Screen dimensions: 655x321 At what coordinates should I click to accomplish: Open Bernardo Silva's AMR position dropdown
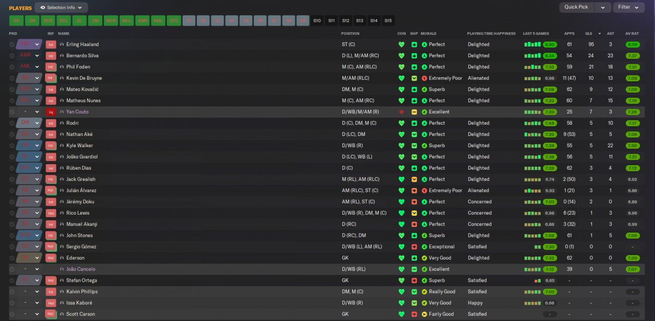point(29,56)
